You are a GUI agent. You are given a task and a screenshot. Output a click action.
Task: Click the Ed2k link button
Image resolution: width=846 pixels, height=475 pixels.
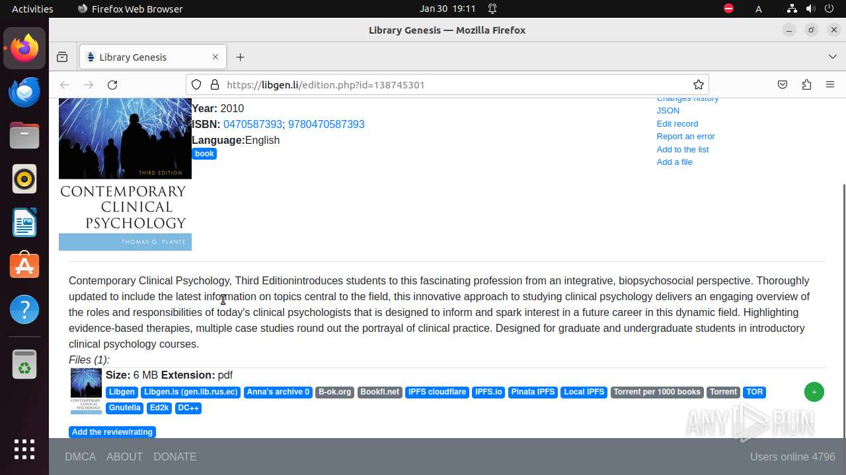159,408
